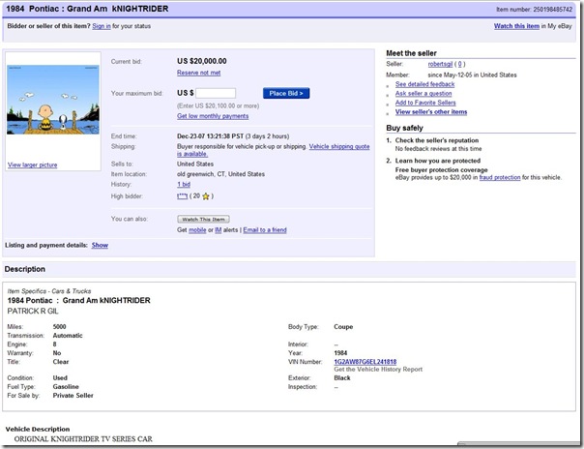Click the Sign in link
Image resolution: width=584 pixels, height=449 pixels.
pyautogui.click(x=102, y=26)
